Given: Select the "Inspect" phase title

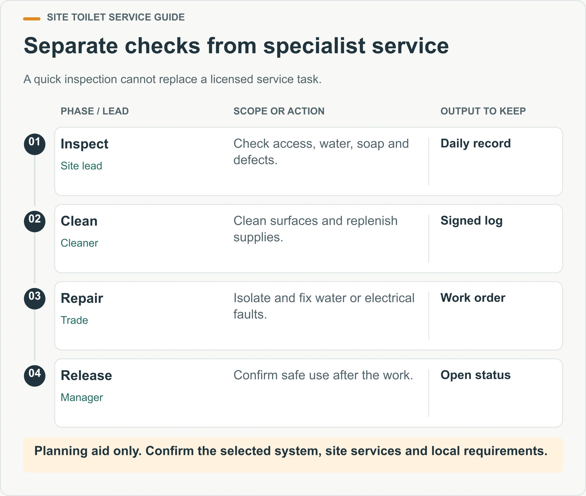Looking at the screenshot, I should (84, 144).
